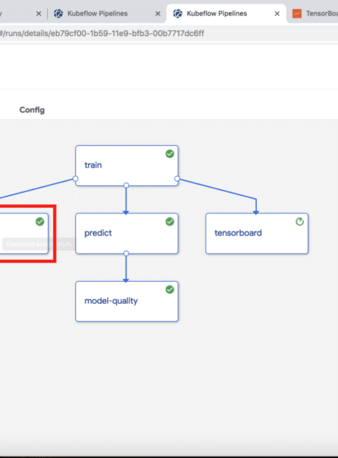Click the train node's right output connector
The width and height of the screenshot is (338, 458).
(x=177, y=178)
